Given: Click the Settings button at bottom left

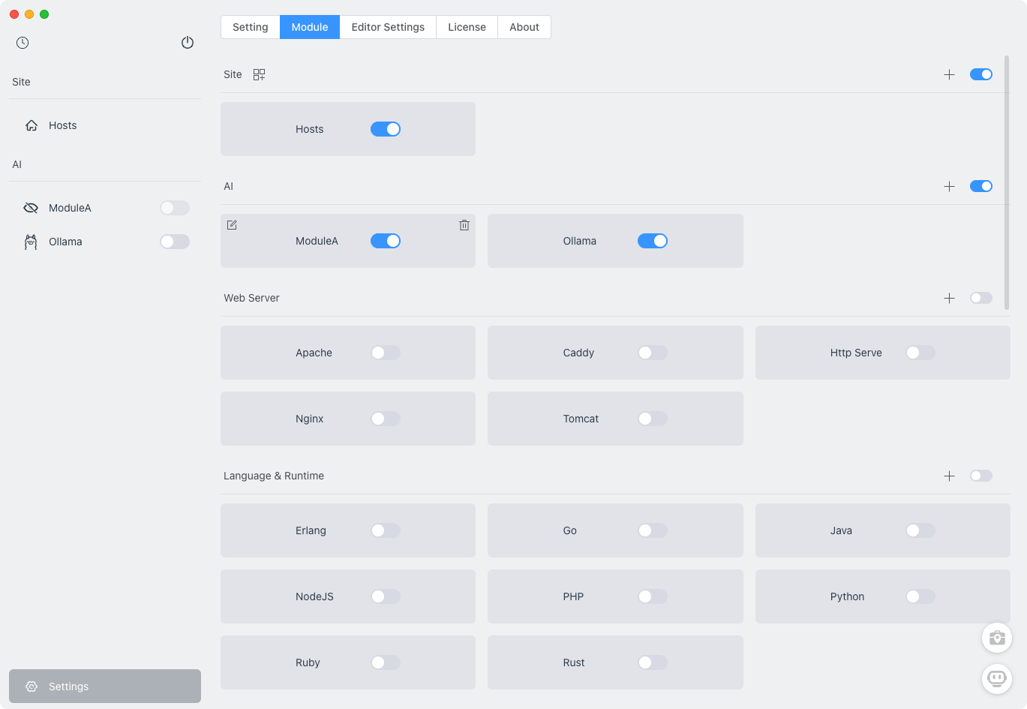Looking at the screenshot, I should (104, 686).
